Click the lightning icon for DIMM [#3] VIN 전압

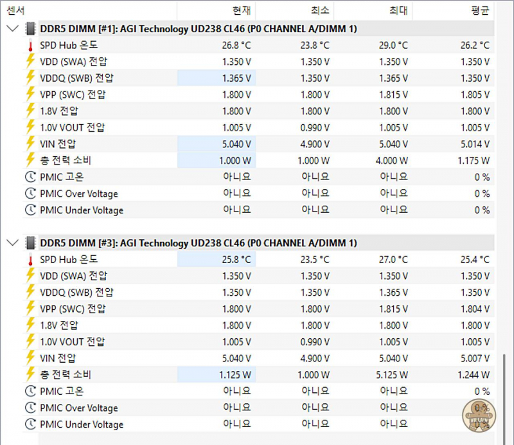(30, 358)
